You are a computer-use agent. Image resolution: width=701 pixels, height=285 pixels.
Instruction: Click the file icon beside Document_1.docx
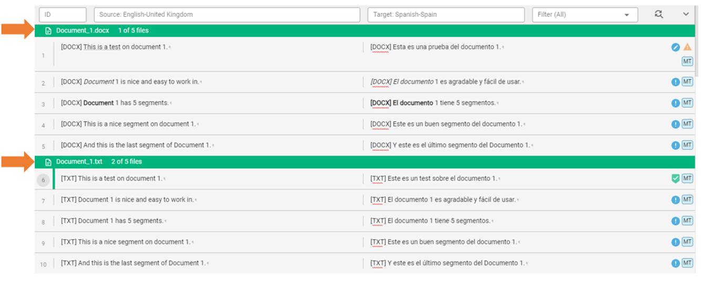48,31
